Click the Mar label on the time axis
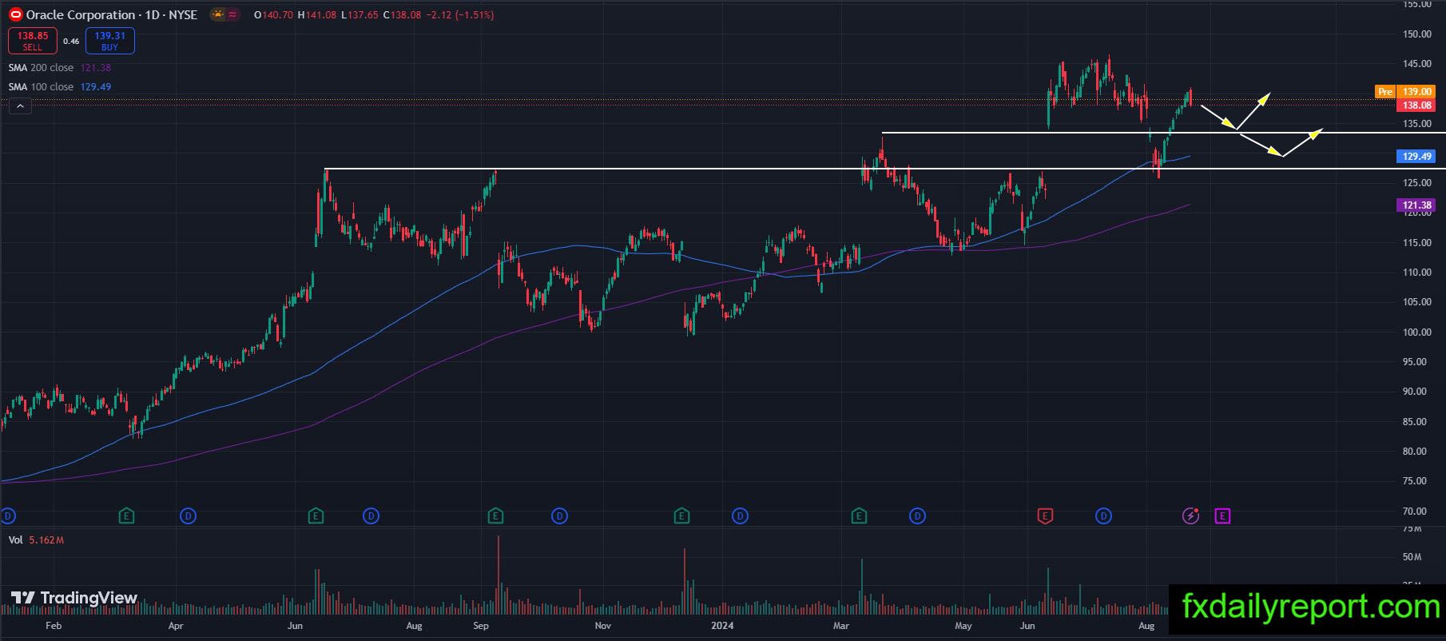Screen dimensions: 1446x641 pos(841,625)
